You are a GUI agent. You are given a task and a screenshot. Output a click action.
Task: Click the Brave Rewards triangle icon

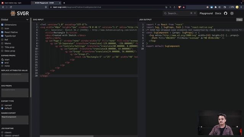click(184, 7)
